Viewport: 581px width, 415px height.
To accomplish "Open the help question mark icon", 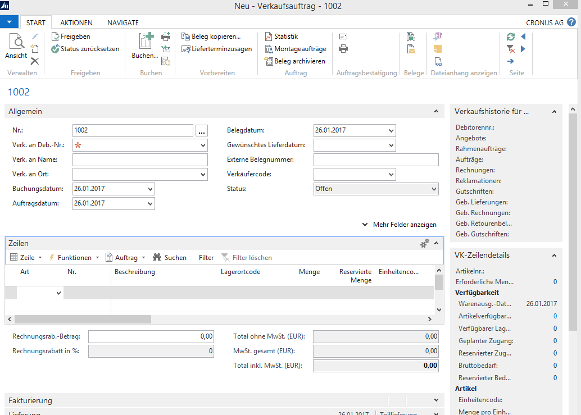I will 572,22.
